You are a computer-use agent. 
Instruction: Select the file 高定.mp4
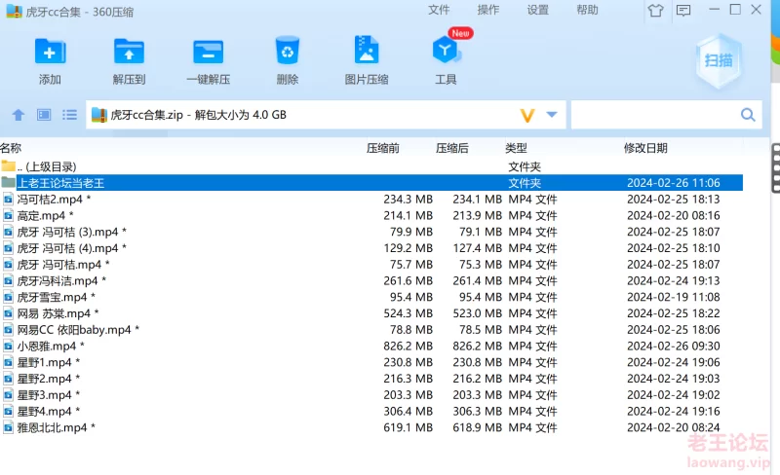pyautogui.click(x=371, y=216)
